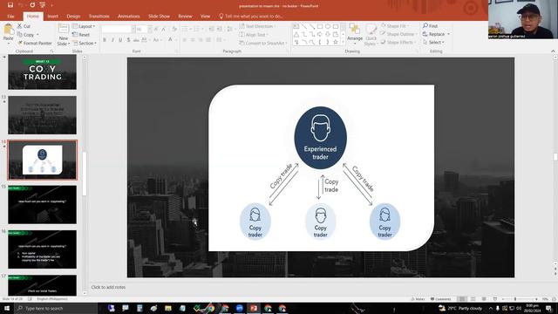Select the triangle shape in shapes gallery

[x=296, y=35]
